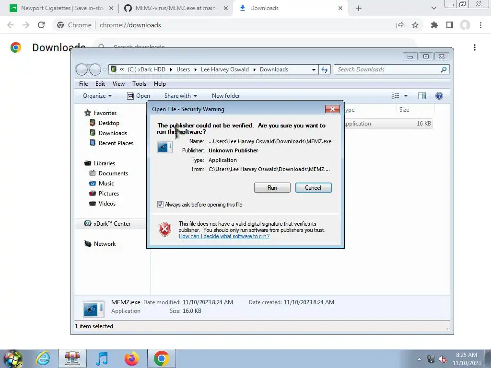Select Favorites in the navigation pane
Image resolution: width=491 pixels, height=368 pixels.
pyautogui.click(x=105, y=113)
